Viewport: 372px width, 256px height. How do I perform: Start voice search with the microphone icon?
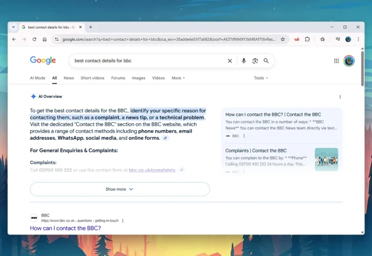click(x=244, y=61)
